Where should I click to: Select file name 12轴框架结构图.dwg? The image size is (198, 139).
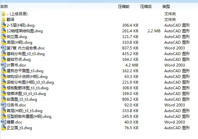(x=25, y=31)
